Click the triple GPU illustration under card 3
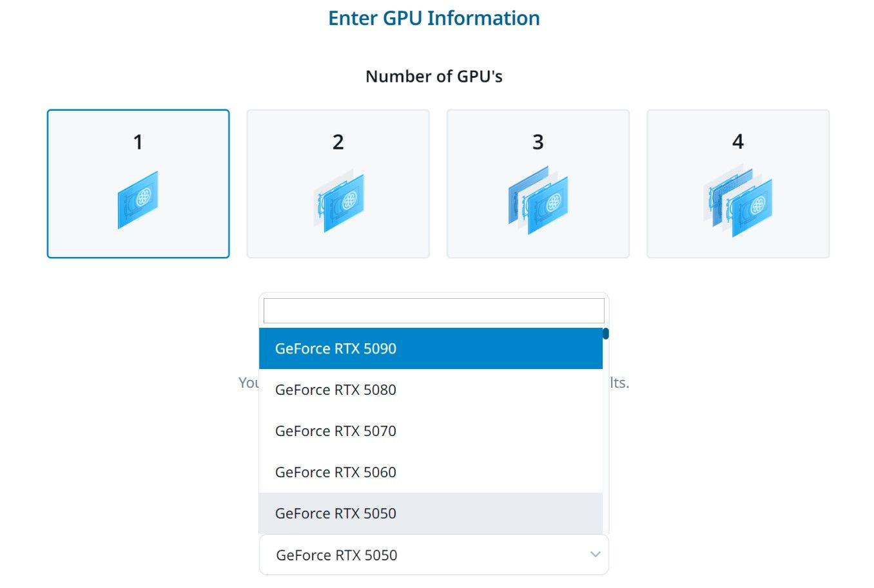 tap(538, 200)
